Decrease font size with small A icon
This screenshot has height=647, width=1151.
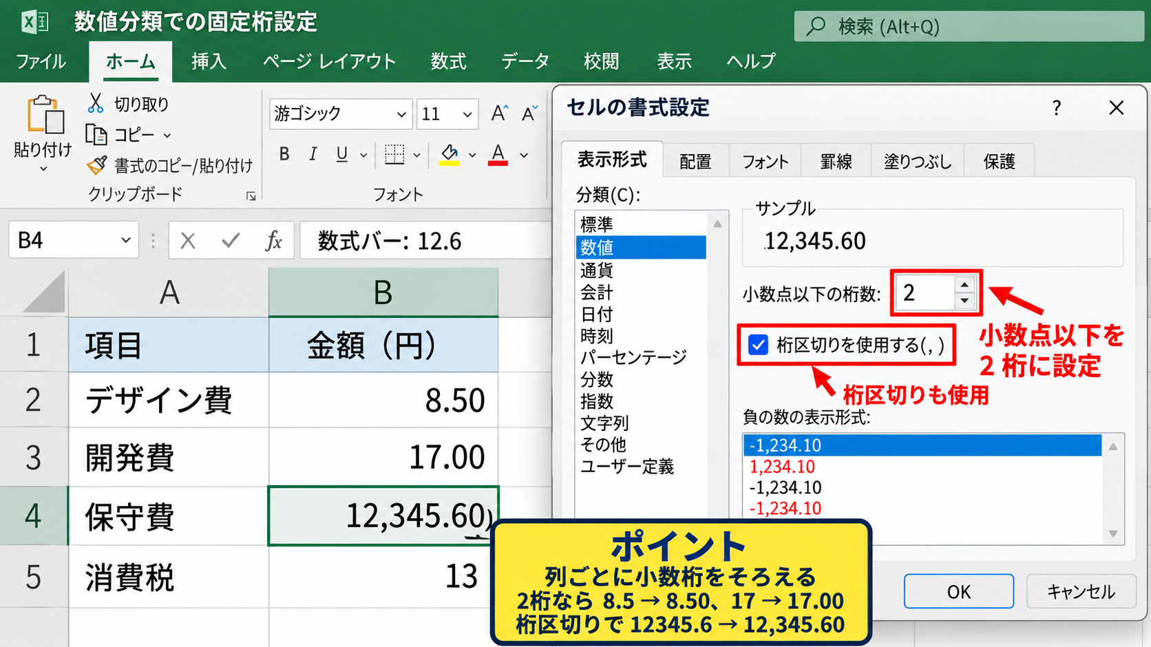click(529, 113)
